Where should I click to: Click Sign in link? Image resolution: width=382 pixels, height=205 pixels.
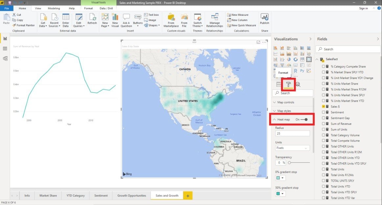364,8
